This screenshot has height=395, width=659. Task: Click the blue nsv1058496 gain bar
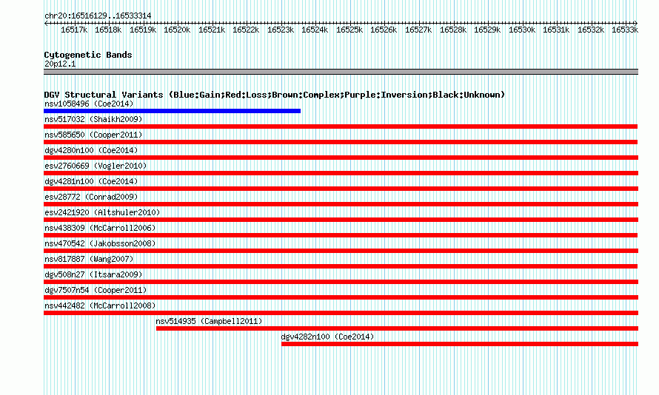point(173,111)
